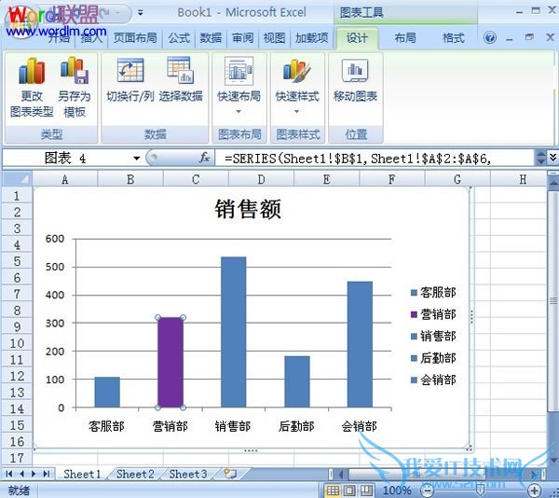Click the formula bar SERIES text
The height and width of the screenshot is (498, 559).
[358, 158]
